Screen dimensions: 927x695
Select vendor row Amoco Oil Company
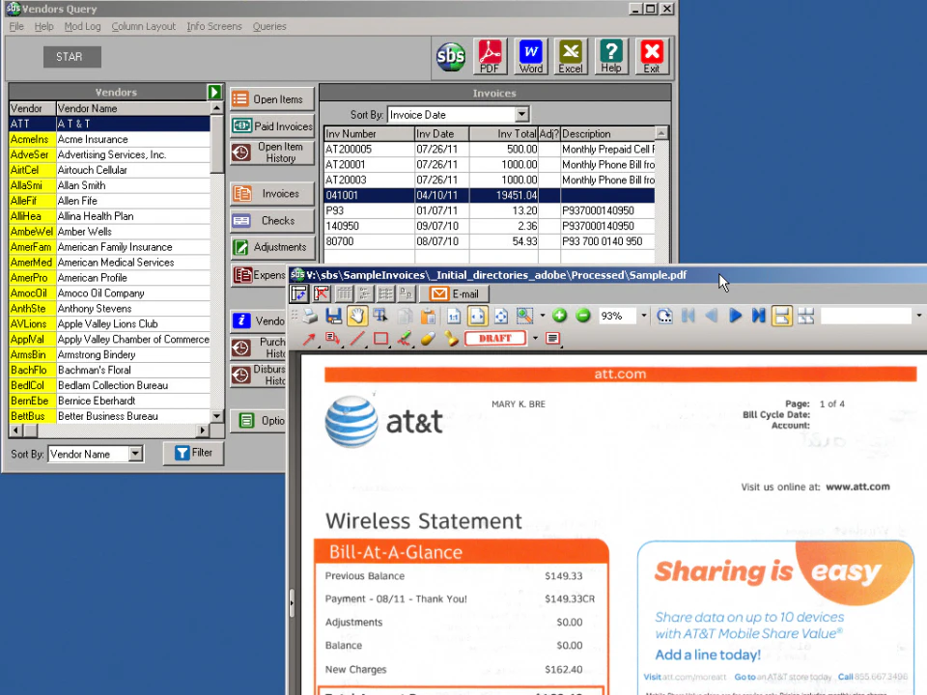(x=109, y=293)
